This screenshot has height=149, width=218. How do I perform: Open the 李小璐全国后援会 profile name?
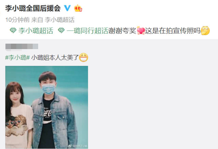[33, 8]
